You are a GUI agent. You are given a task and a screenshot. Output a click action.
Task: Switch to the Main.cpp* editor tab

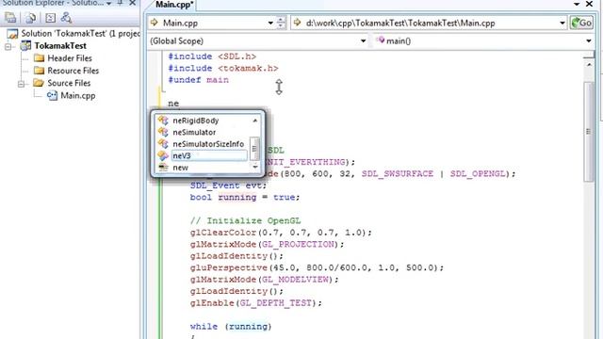(x=174, y=5)
